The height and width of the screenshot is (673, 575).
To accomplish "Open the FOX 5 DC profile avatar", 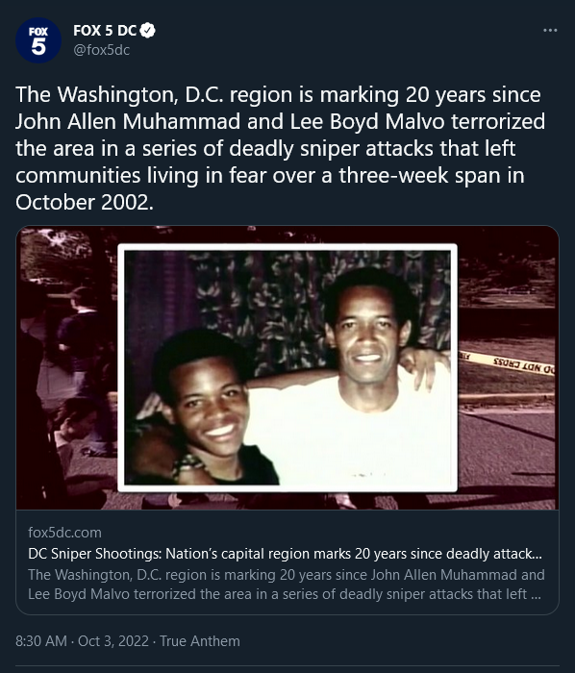I will pos(38,40).
